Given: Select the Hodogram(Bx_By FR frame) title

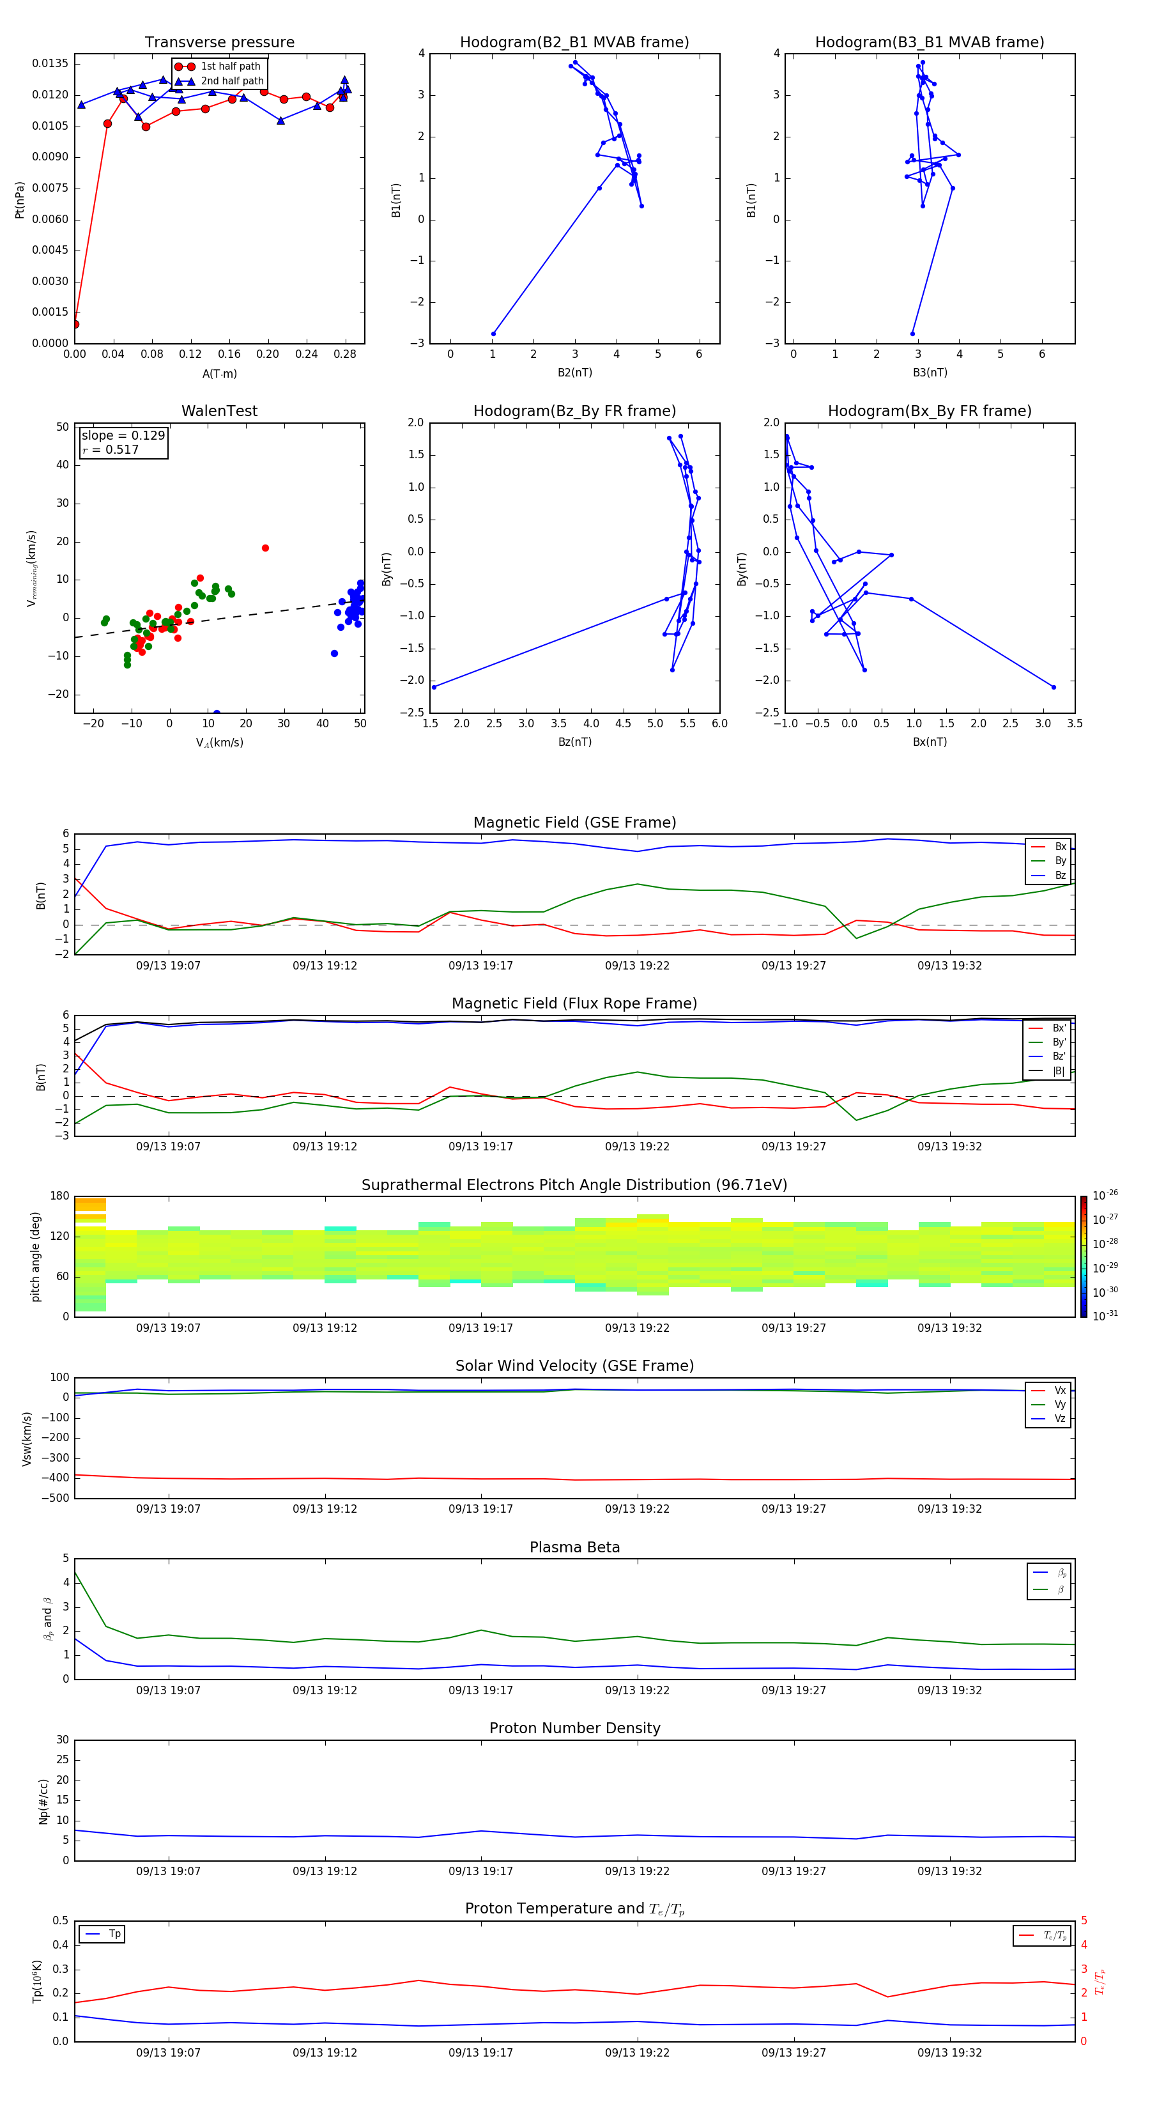Looking at the screenshot, I should tap(929, 411).
